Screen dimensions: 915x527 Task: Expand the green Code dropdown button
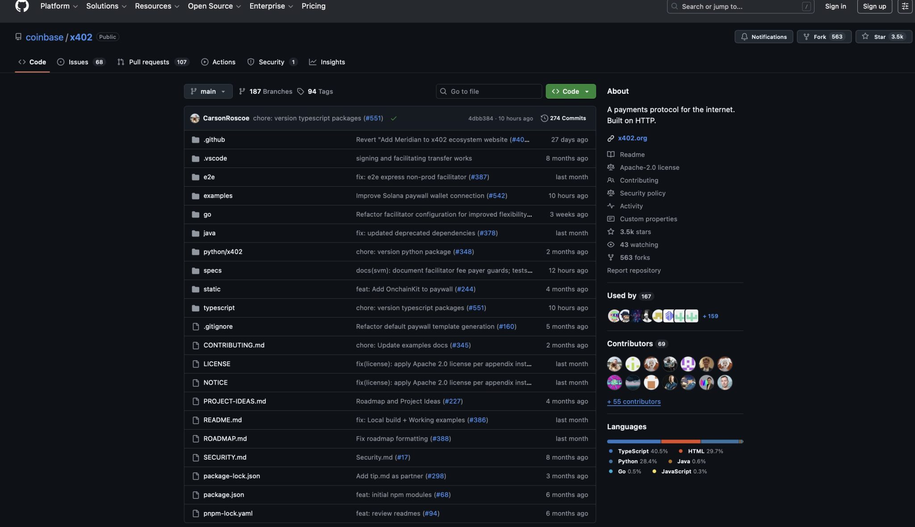[x=571, y=92]
